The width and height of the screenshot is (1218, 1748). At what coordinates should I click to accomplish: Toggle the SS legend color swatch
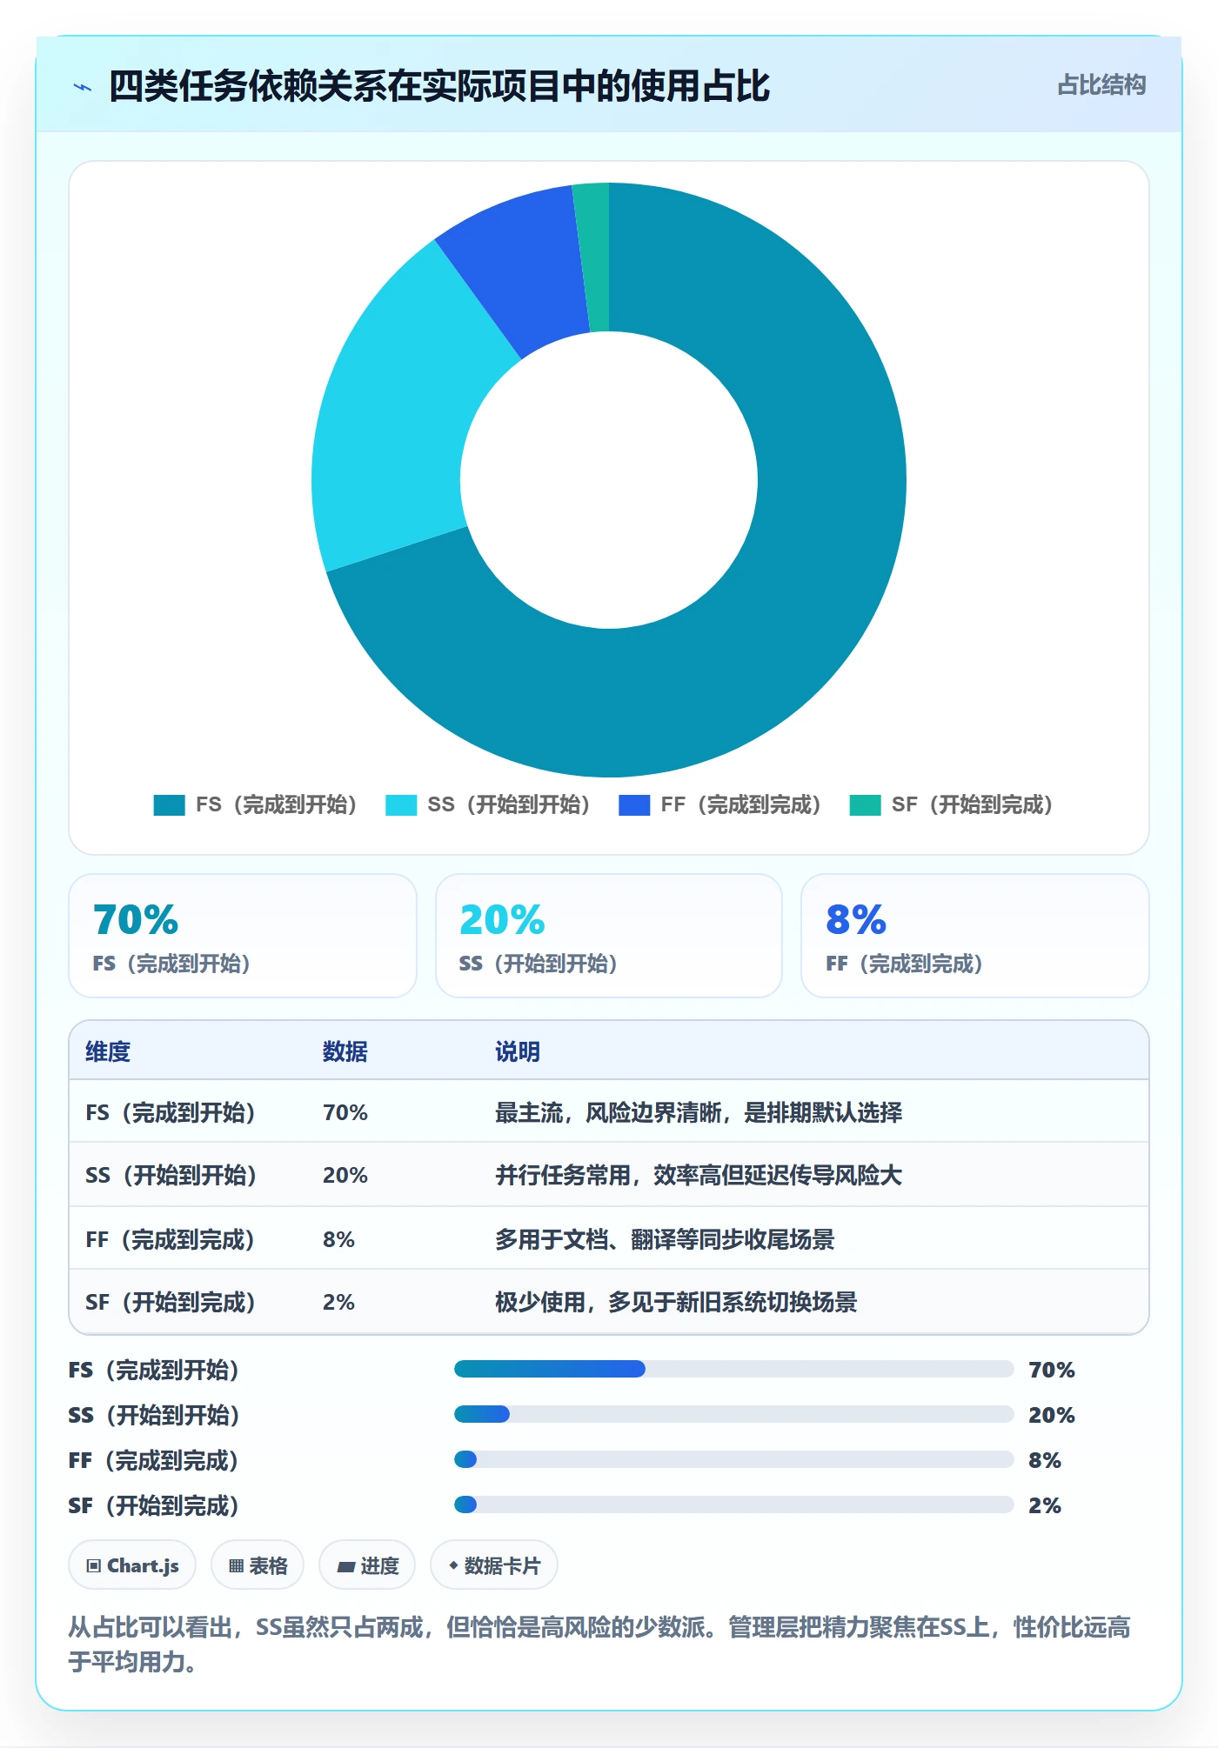(401, 805)
